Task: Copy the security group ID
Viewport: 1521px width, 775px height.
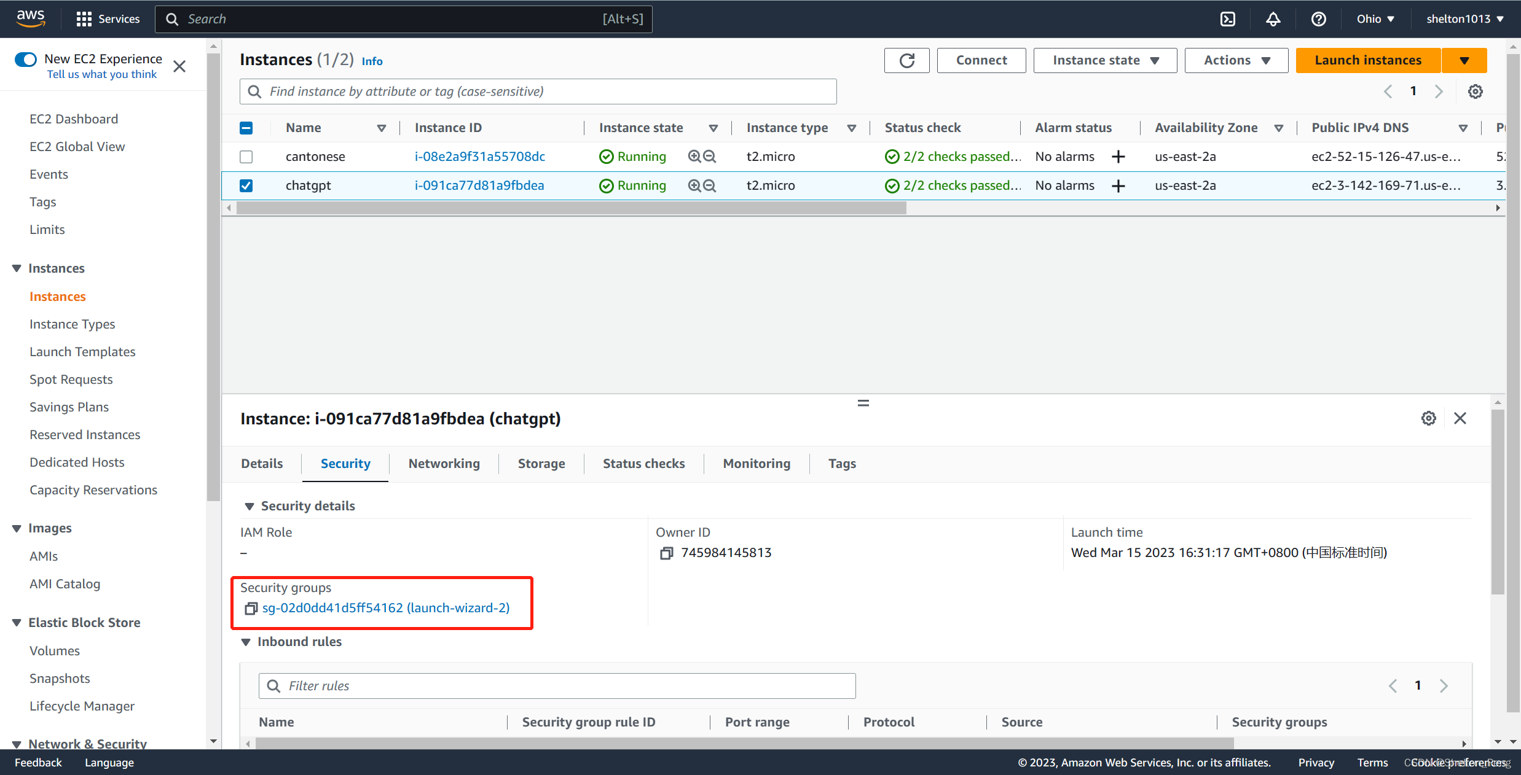Action: coord(251,609)
